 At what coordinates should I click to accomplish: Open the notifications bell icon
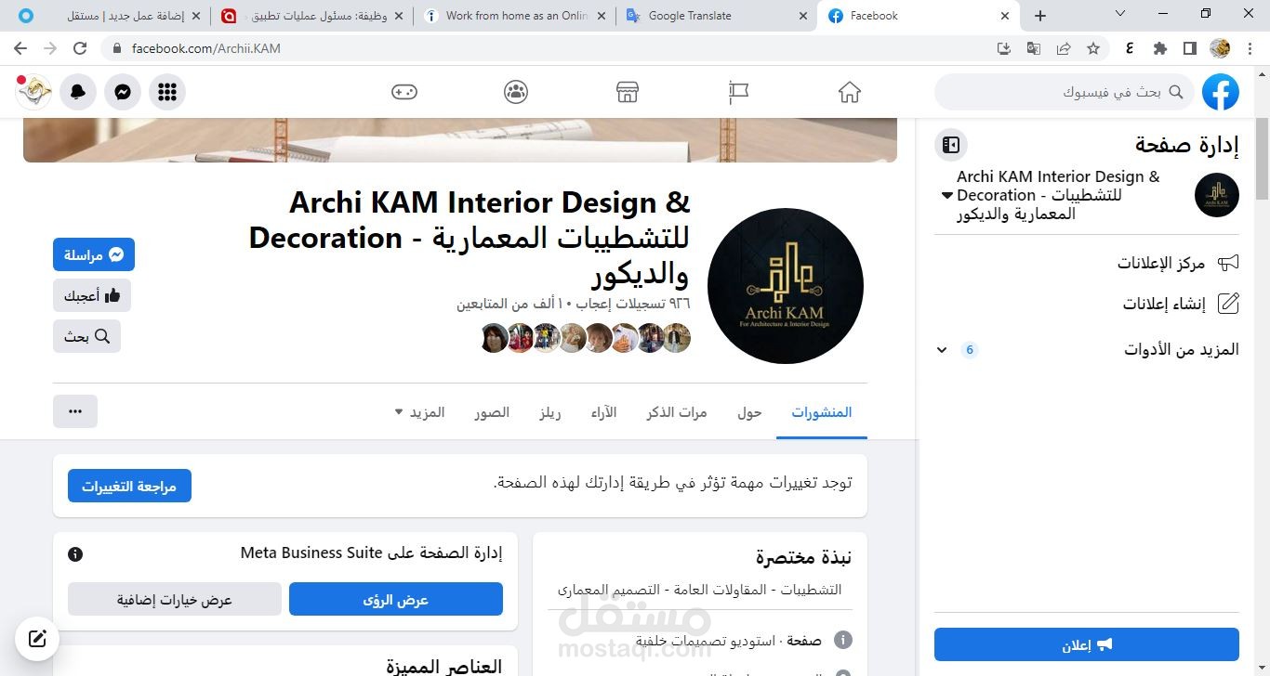pyautogui.click(x=77, y=91)
